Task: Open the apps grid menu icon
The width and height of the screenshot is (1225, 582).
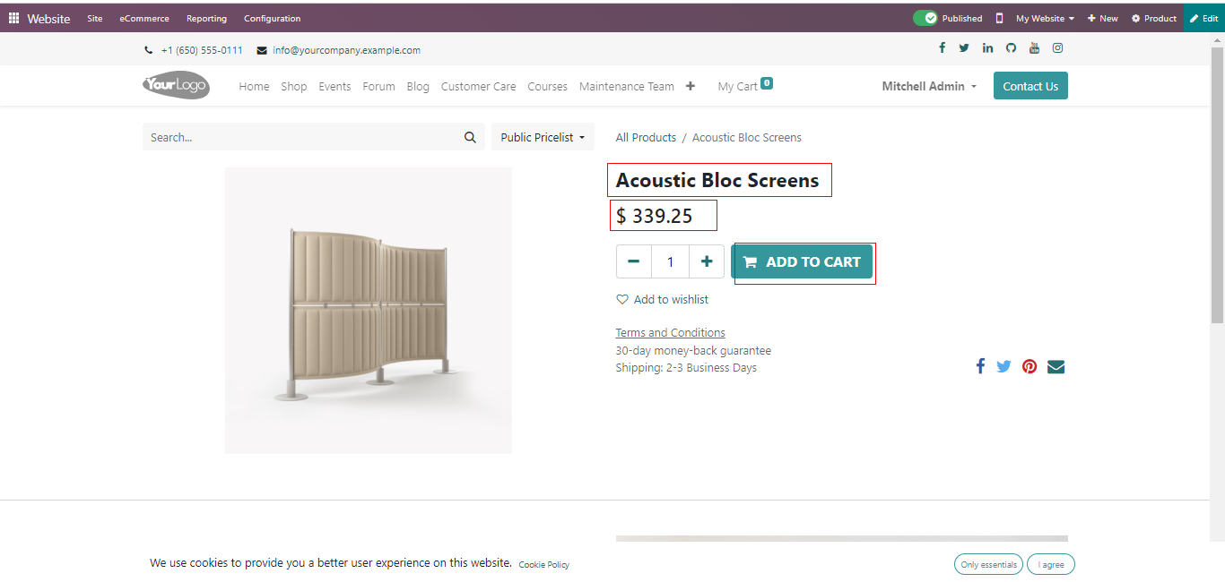Action: [x=13, y=18]
